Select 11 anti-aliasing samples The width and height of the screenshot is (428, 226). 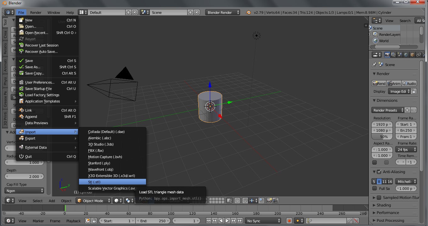[x=384, y=181]
